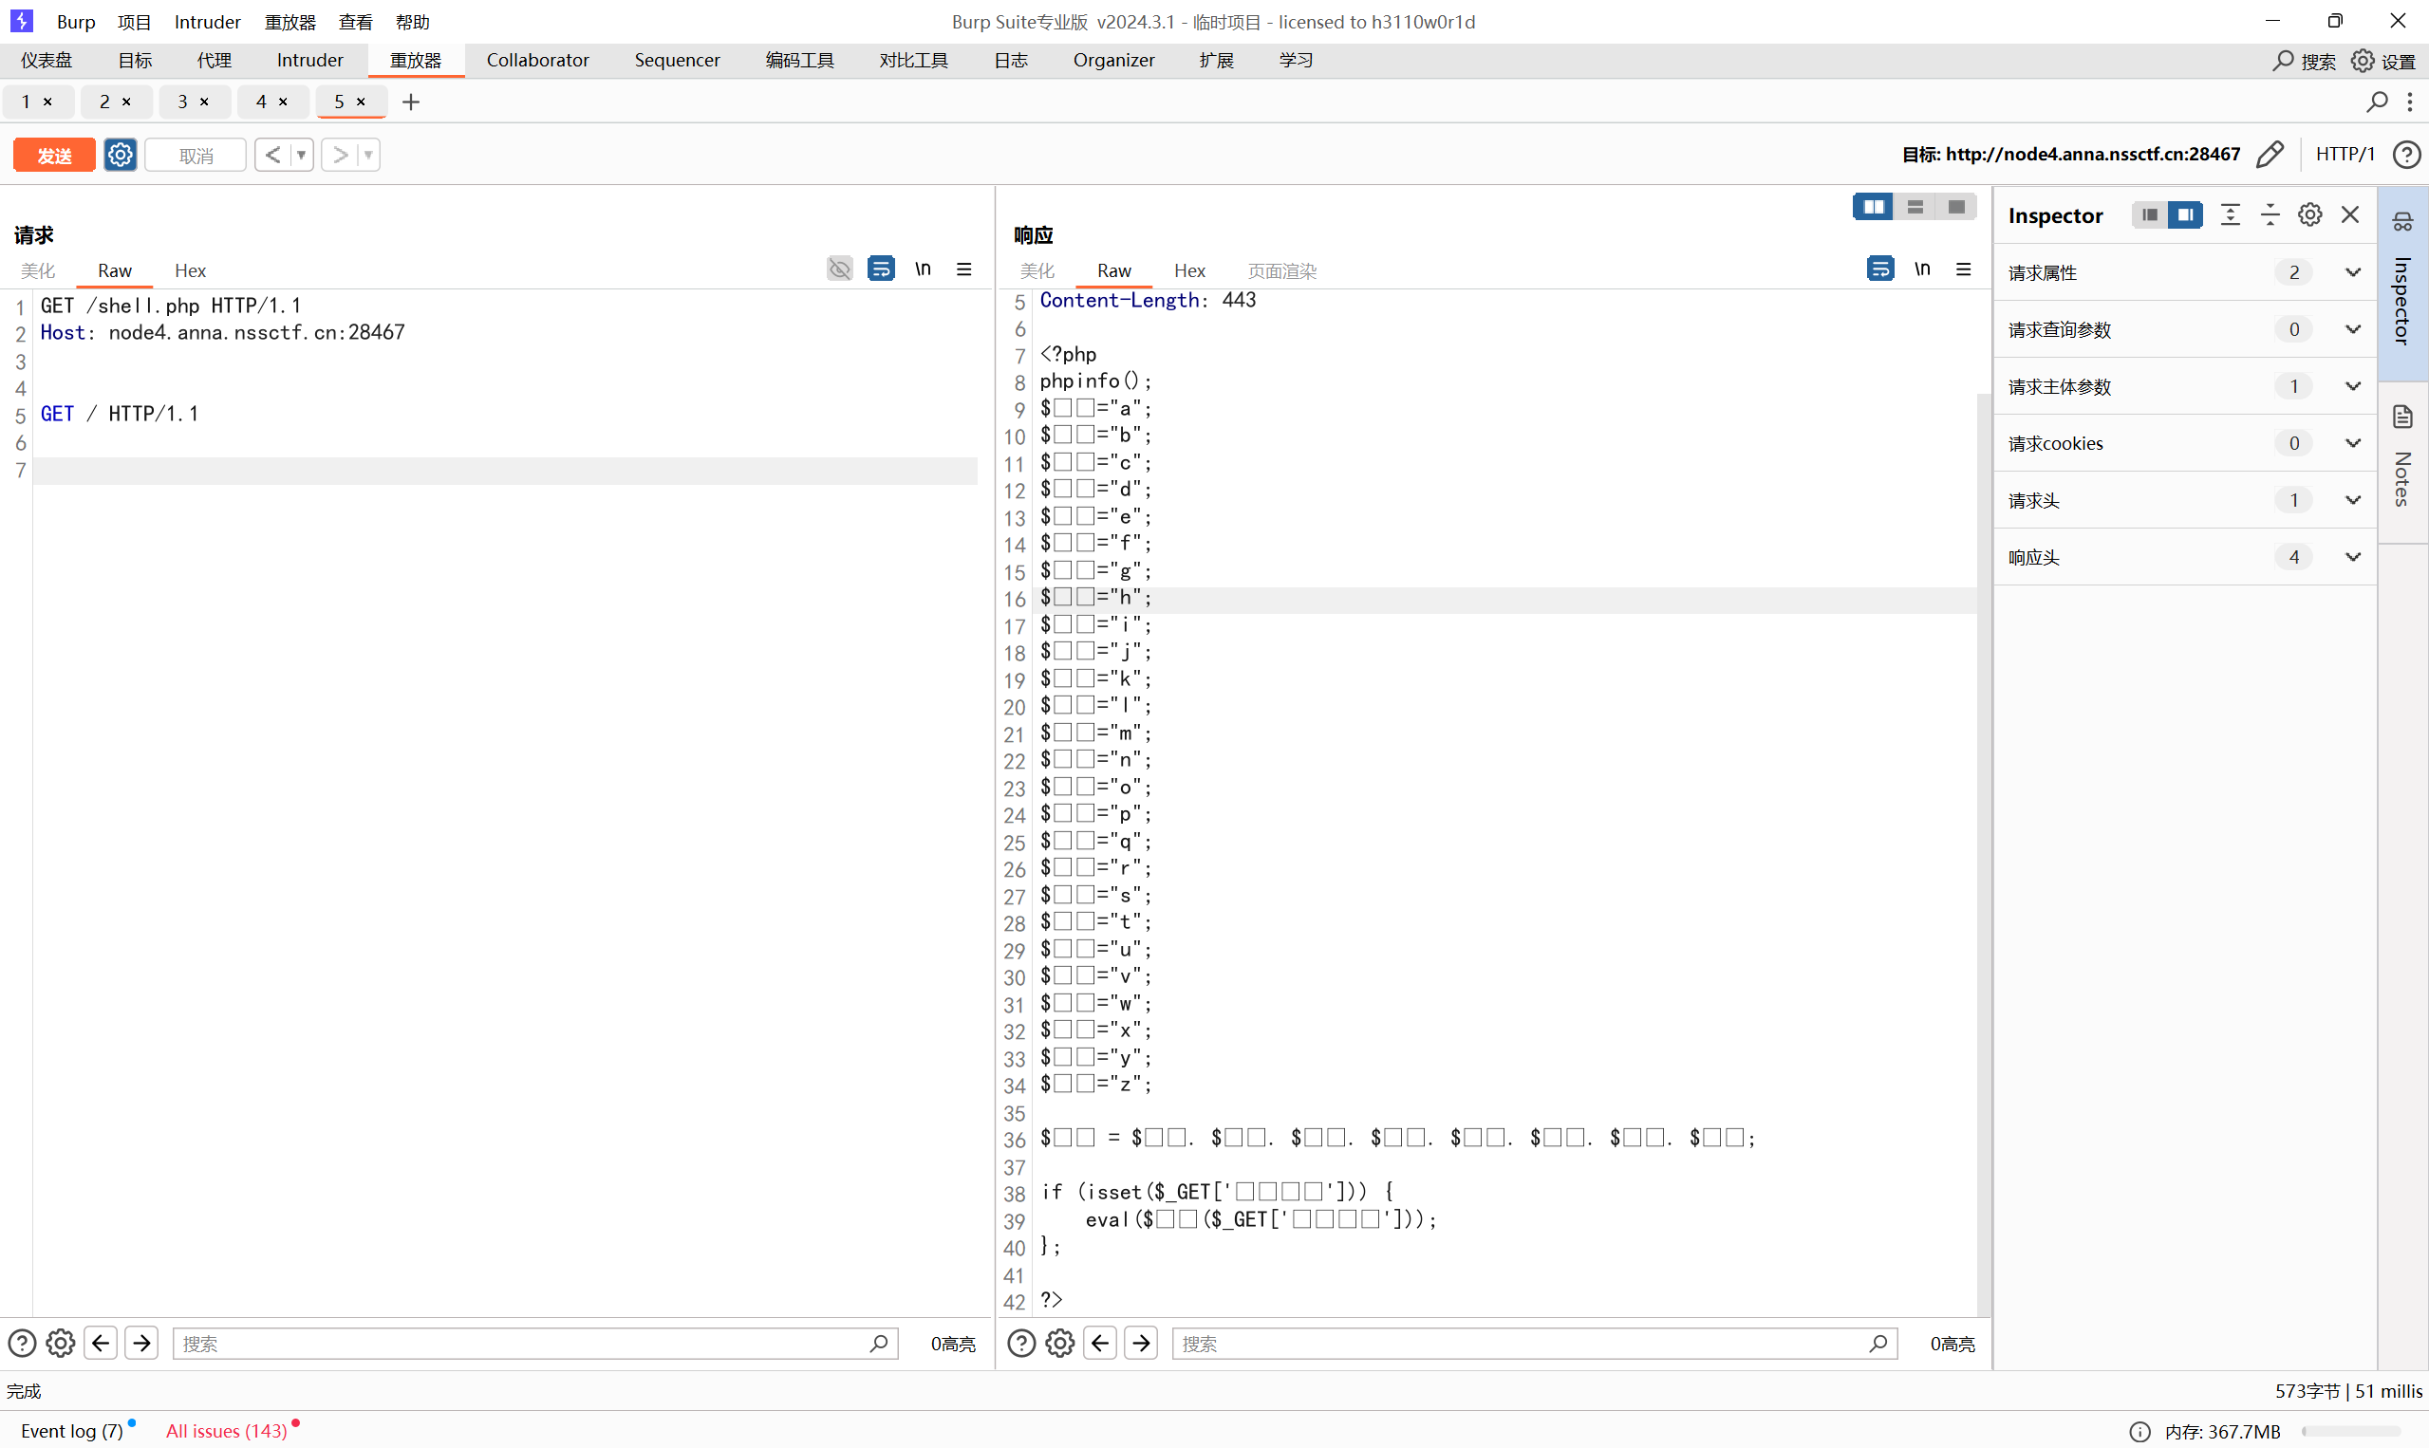Open top-right 搜索 search
This screenshot has height=1448, width=2429.
click(x=2303, y=61)
